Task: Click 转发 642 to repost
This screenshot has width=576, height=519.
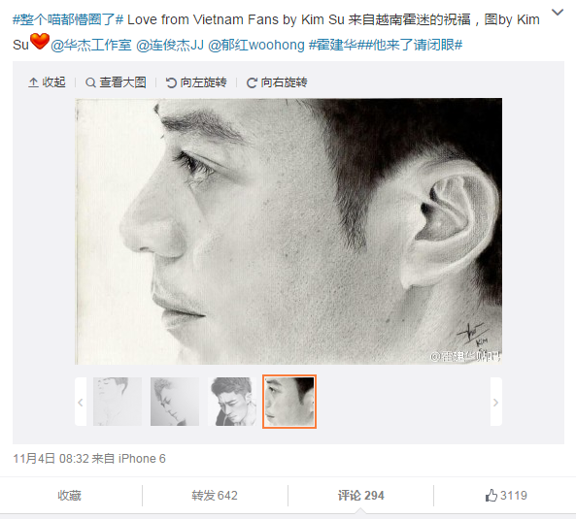Action: coord(215,495)
